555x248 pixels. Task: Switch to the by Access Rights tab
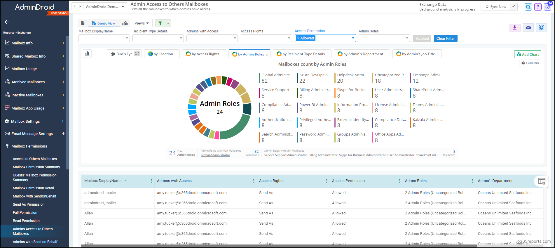[x=204, y=54]
